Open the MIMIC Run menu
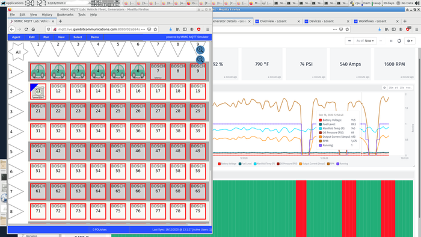Image resolution: width=421 pixels, height=237 pixels. click(x=46, y=37)
